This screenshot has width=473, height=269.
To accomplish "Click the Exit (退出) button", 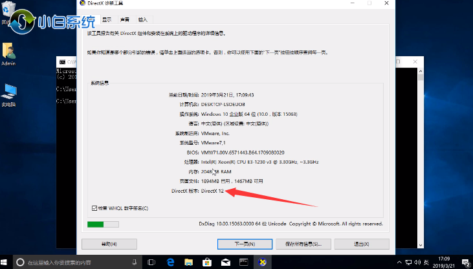I will tap(362, 244).
